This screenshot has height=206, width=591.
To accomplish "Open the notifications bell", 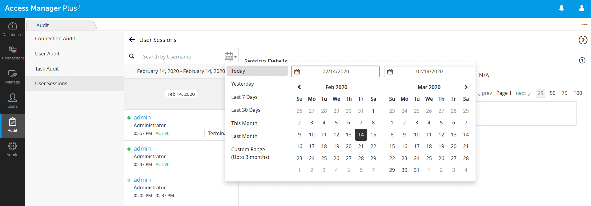I will (561, 8).
